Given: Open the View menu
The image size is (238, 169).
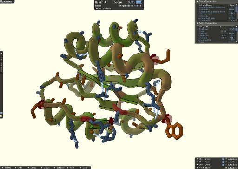Looking at the screenshot, I should (71, 168).
